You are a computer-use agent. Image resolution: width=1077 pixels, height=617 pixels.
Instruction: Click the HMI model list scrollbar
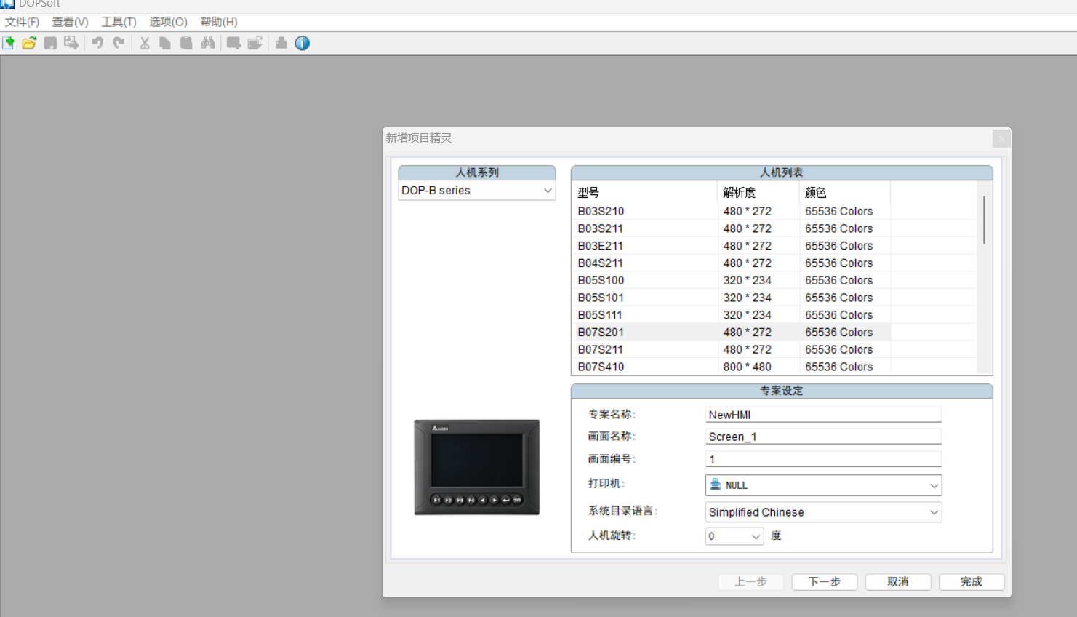[985, 220]
